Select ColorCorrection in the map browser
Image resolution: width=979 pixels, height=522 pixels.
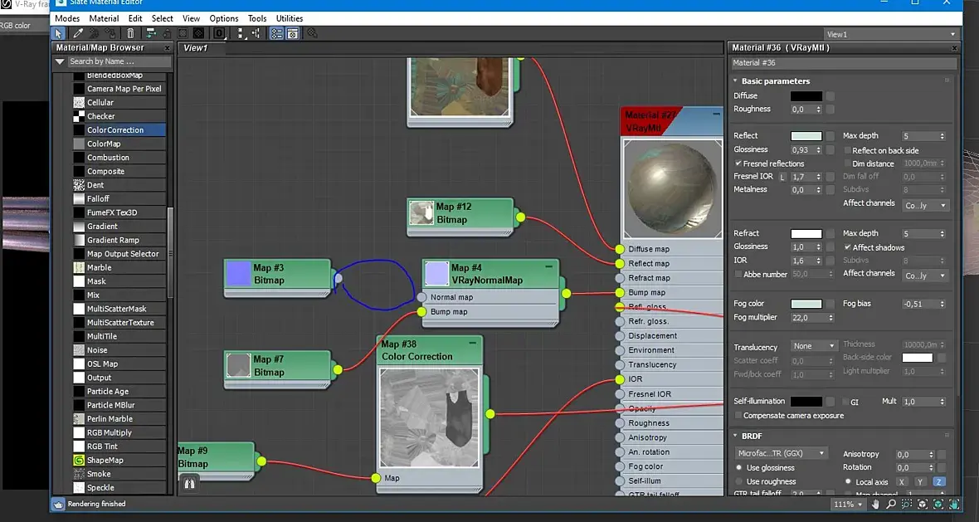115,130
